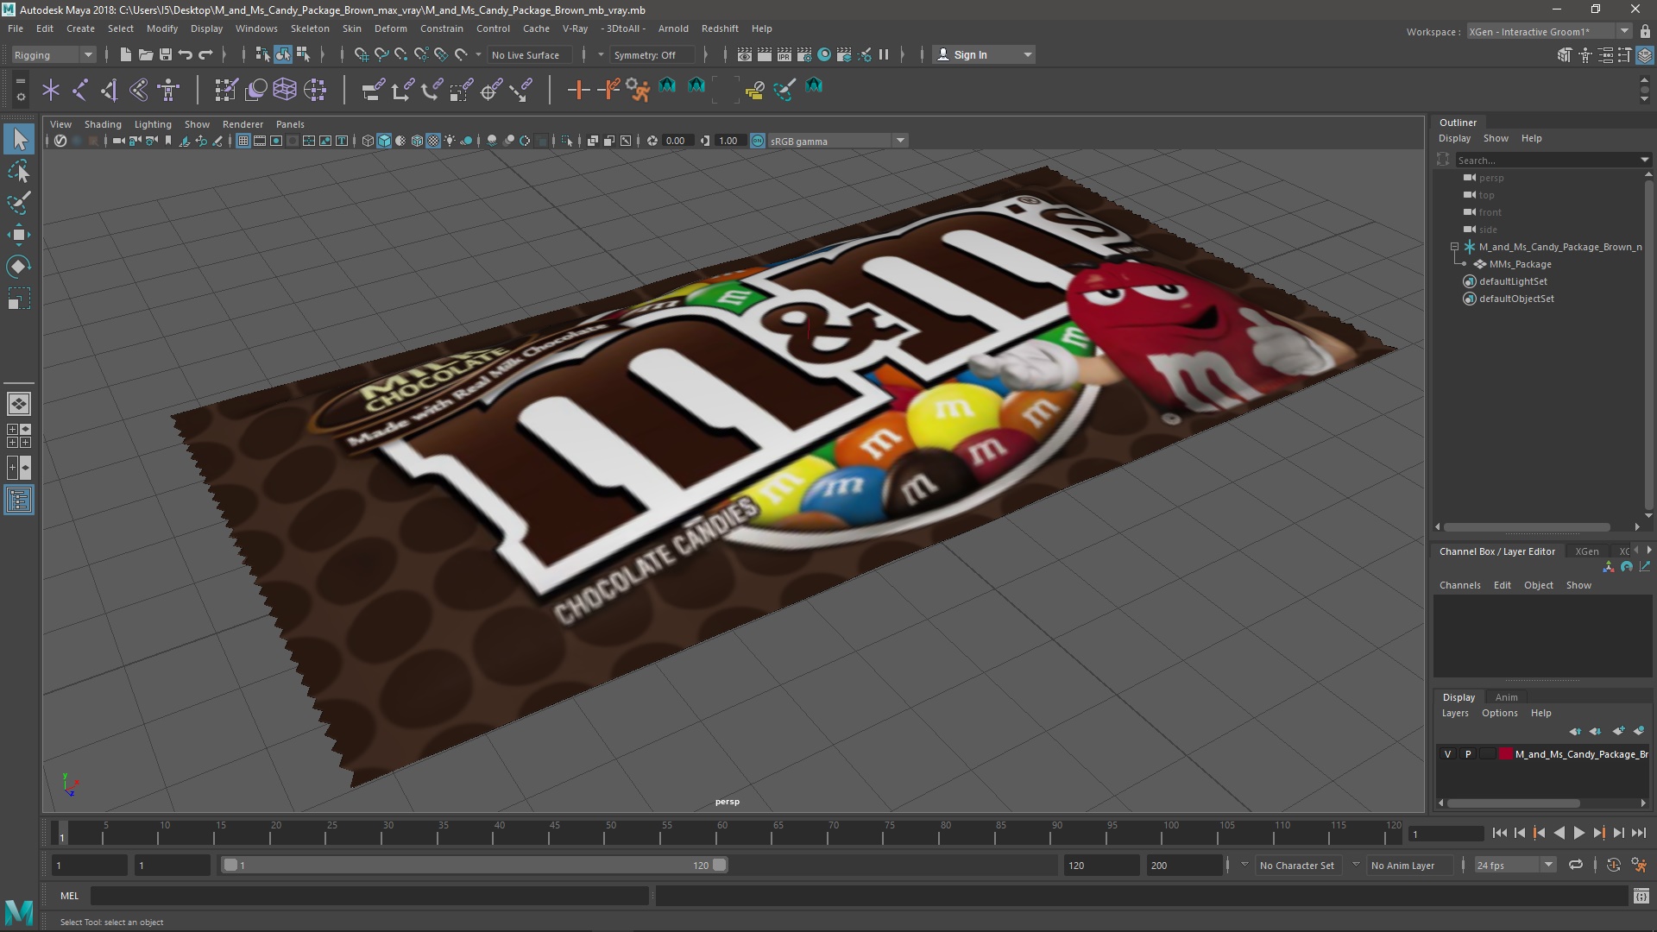Open the Outliner search filter dropdown

pyautogui.click(x=1644, y=160)
